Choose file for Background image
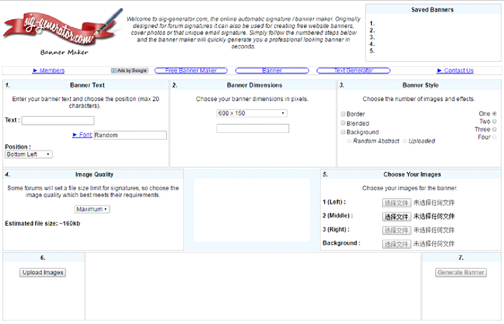The image size is (504, 324). (396, 244)
